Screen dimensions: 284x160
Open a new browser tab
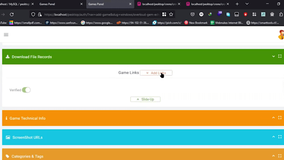237,4
